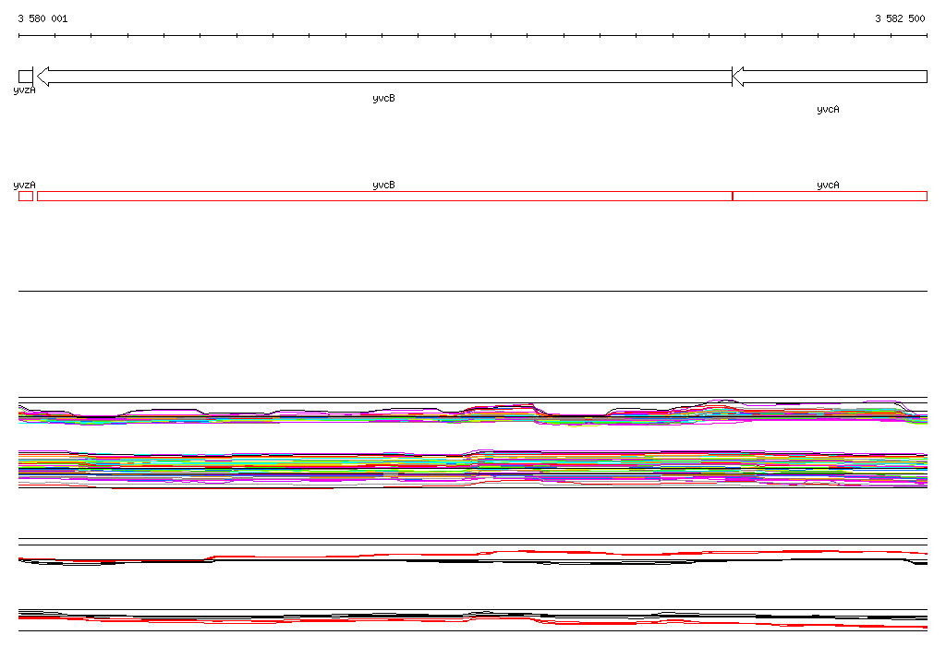Select the small black yvzA gene box

click(x=25, y=77)
